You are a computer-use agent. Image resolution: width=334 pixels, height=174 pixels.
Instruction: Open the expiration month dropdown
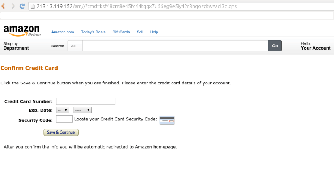coord(63,110)
